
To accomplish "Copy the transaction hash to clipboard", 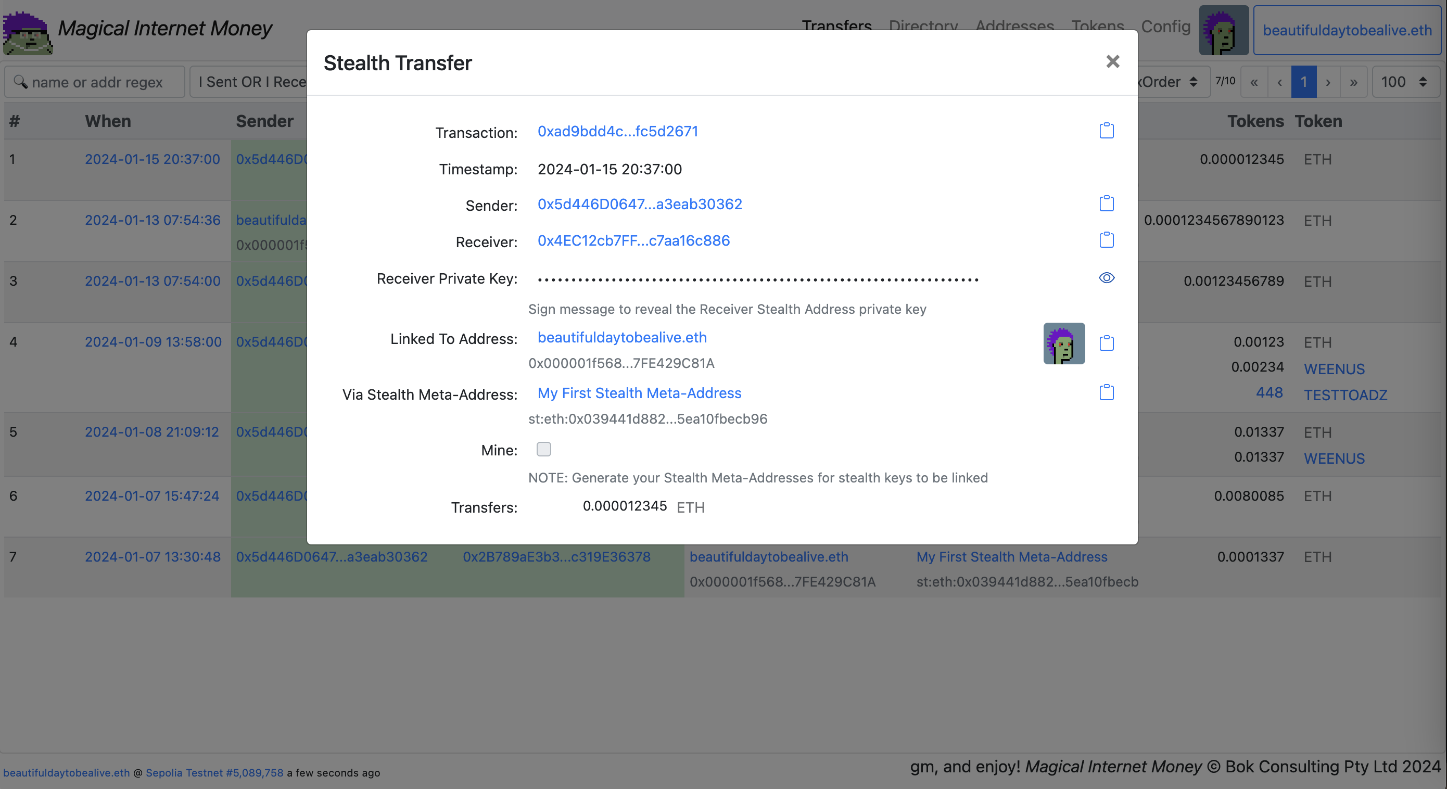I will [x=1106, y=131].
